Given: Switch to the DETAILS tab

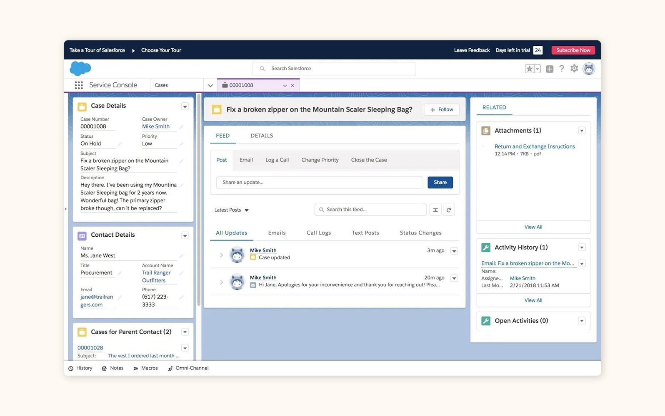Looking at the screenshot, I should [x=262, y=136].
